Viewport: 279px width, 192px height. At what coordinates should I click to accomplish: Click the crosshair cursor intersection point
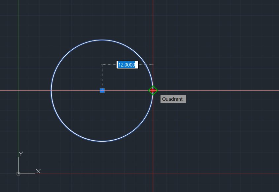point(153,91)
